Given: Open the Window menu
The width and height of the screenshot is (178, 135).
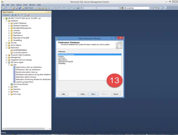Looking at the screenshot, I should pyautogui.click(x=32, y=5).
